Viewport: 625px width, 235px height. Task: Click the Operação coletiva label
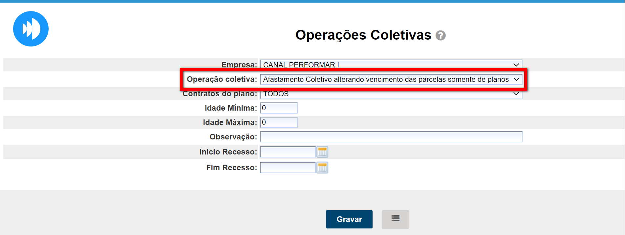(x=222, y=79)
